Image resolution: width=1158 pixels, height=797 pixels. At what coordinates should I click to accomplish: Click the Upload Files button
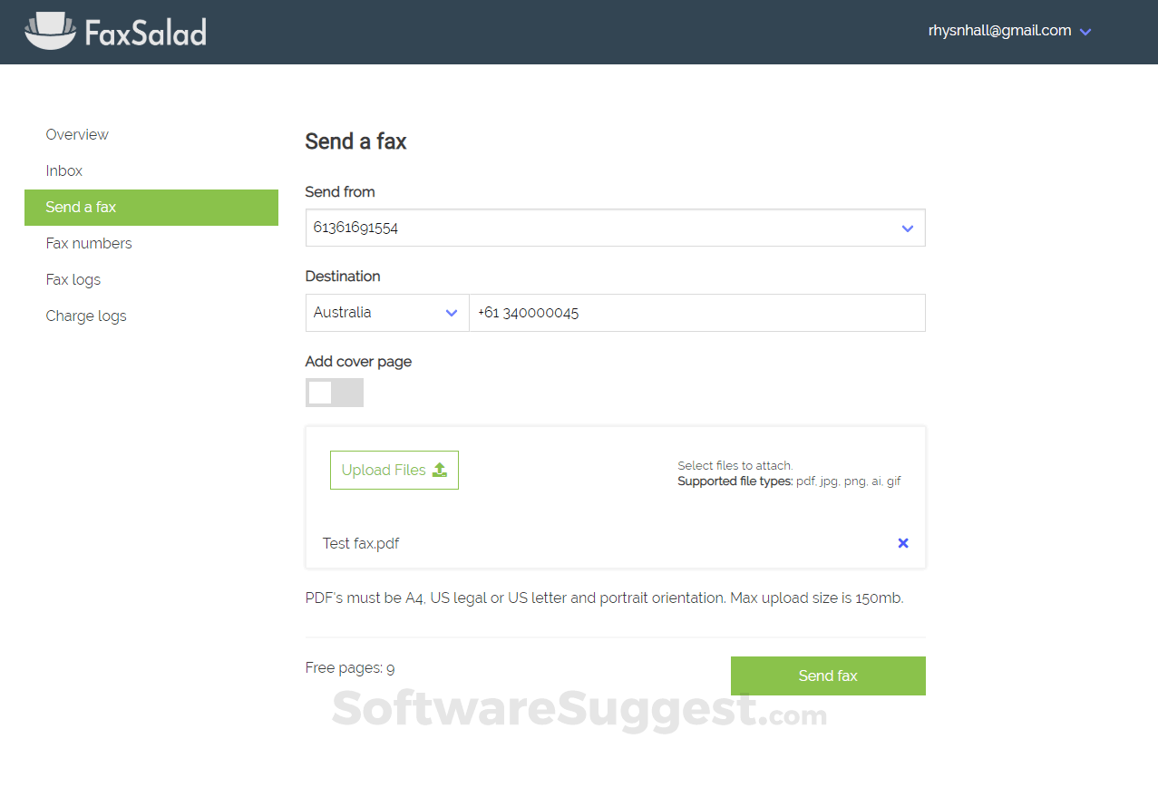(x=394, y=470)
